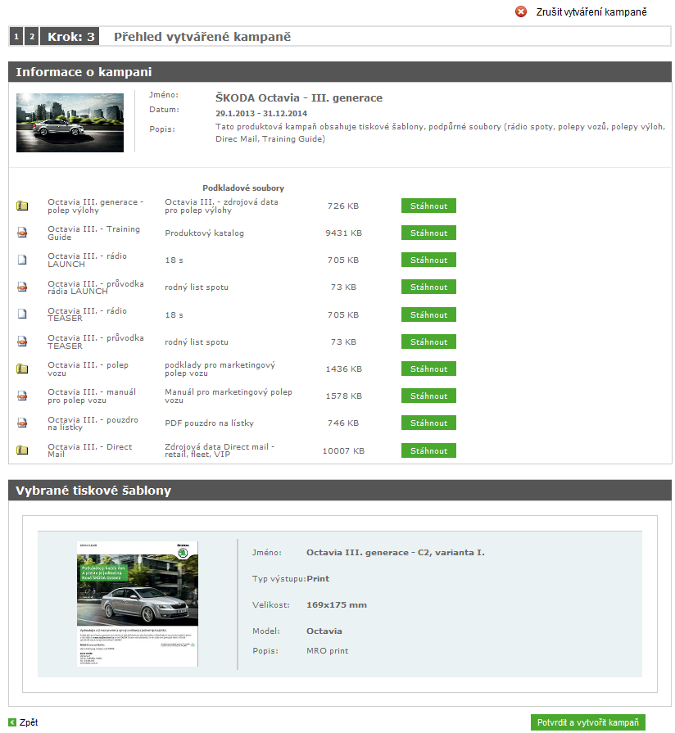Go back with the Zpět link
675x733 pixels.
29,722
